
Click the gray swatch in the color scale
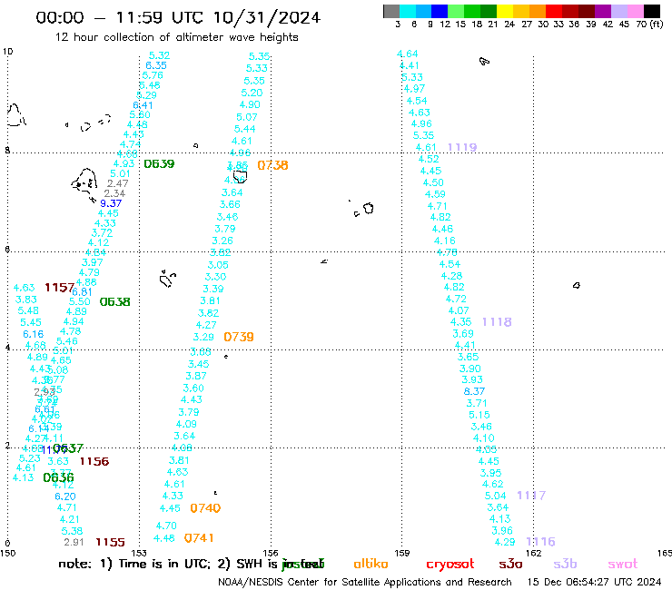(391, 11)
